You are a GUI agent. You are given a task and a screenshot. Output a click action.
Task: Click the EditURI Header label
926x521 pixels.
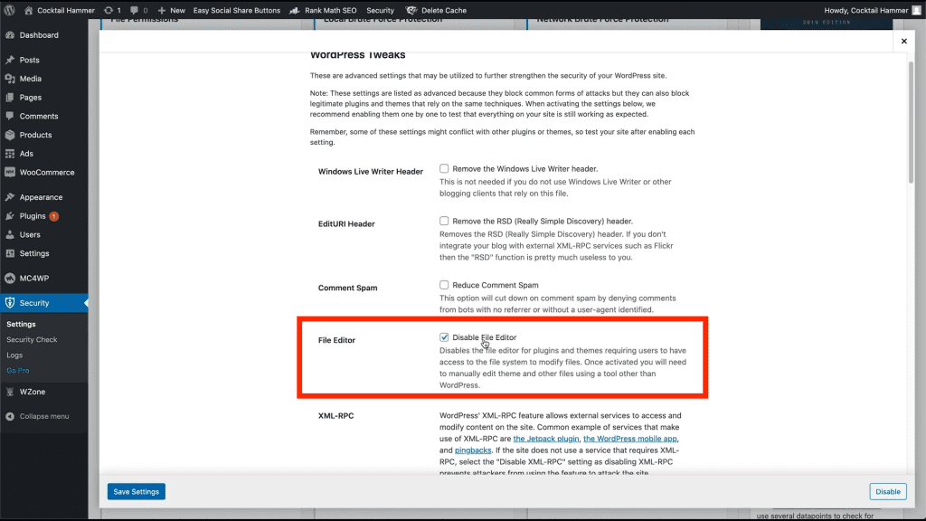(346, 224)
